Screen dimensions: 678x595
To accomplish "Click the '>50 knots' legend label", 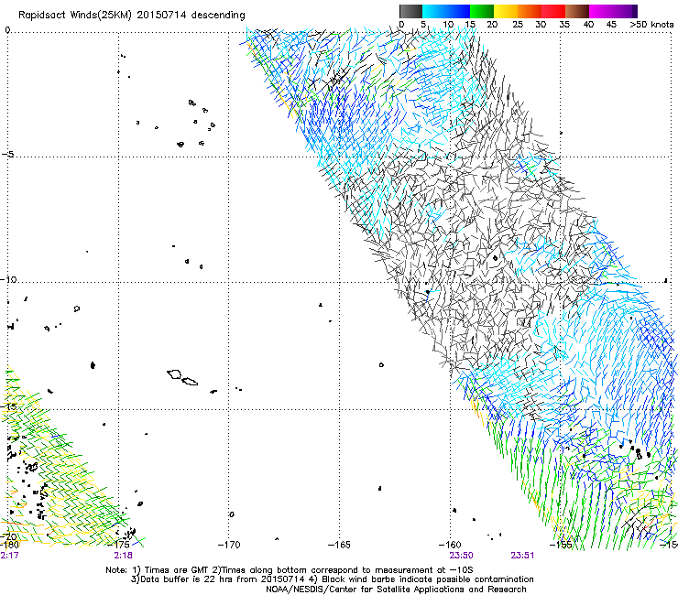I will (651, 25).
